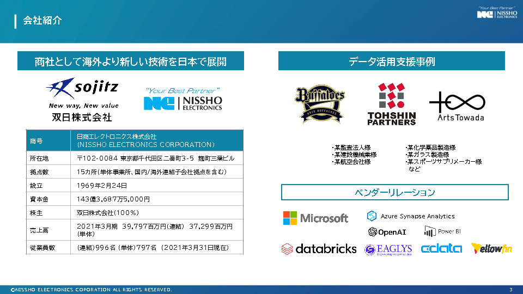Click the ベンダーリレーション heading box
The height and width of the screenshot is (294, 523).
coord(394,192)
